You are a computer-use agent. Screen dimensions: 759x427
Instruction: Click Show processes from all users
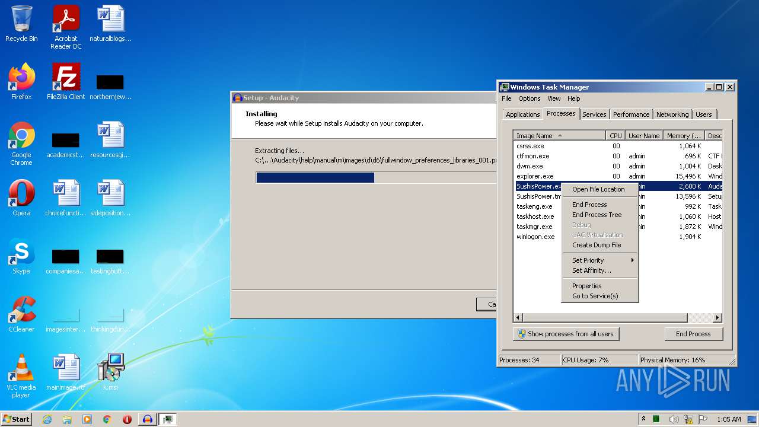pyautogui.click(x=566, y=334)
